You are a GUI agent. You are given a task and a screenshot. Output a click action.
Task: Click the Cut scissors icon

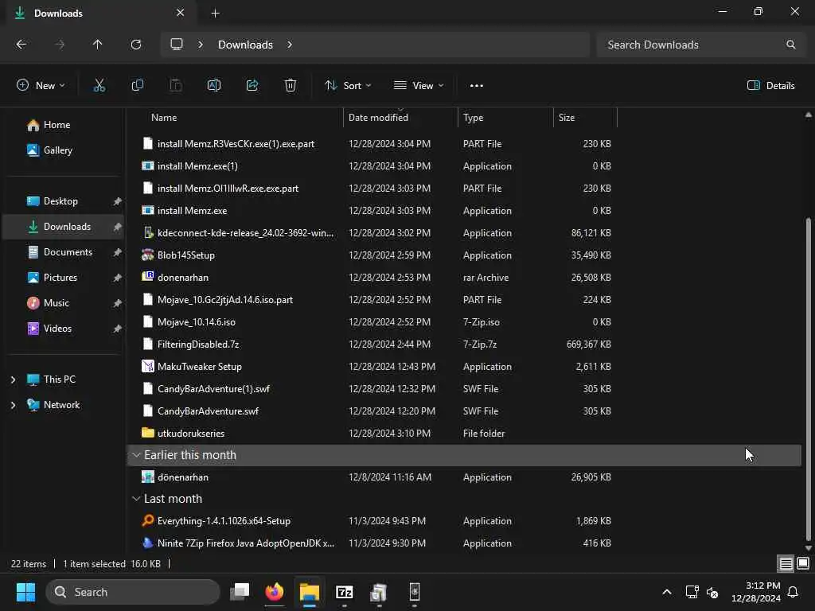tap(99, 85)
